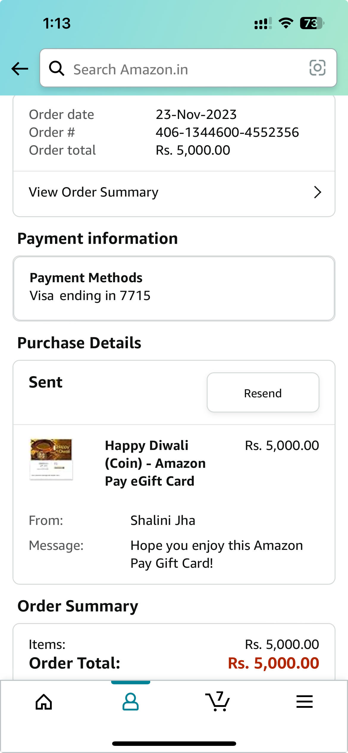This screenshot has width=348, height=753.
Task: Open the shopping cart with 7 items
Action: coord(218,702)
